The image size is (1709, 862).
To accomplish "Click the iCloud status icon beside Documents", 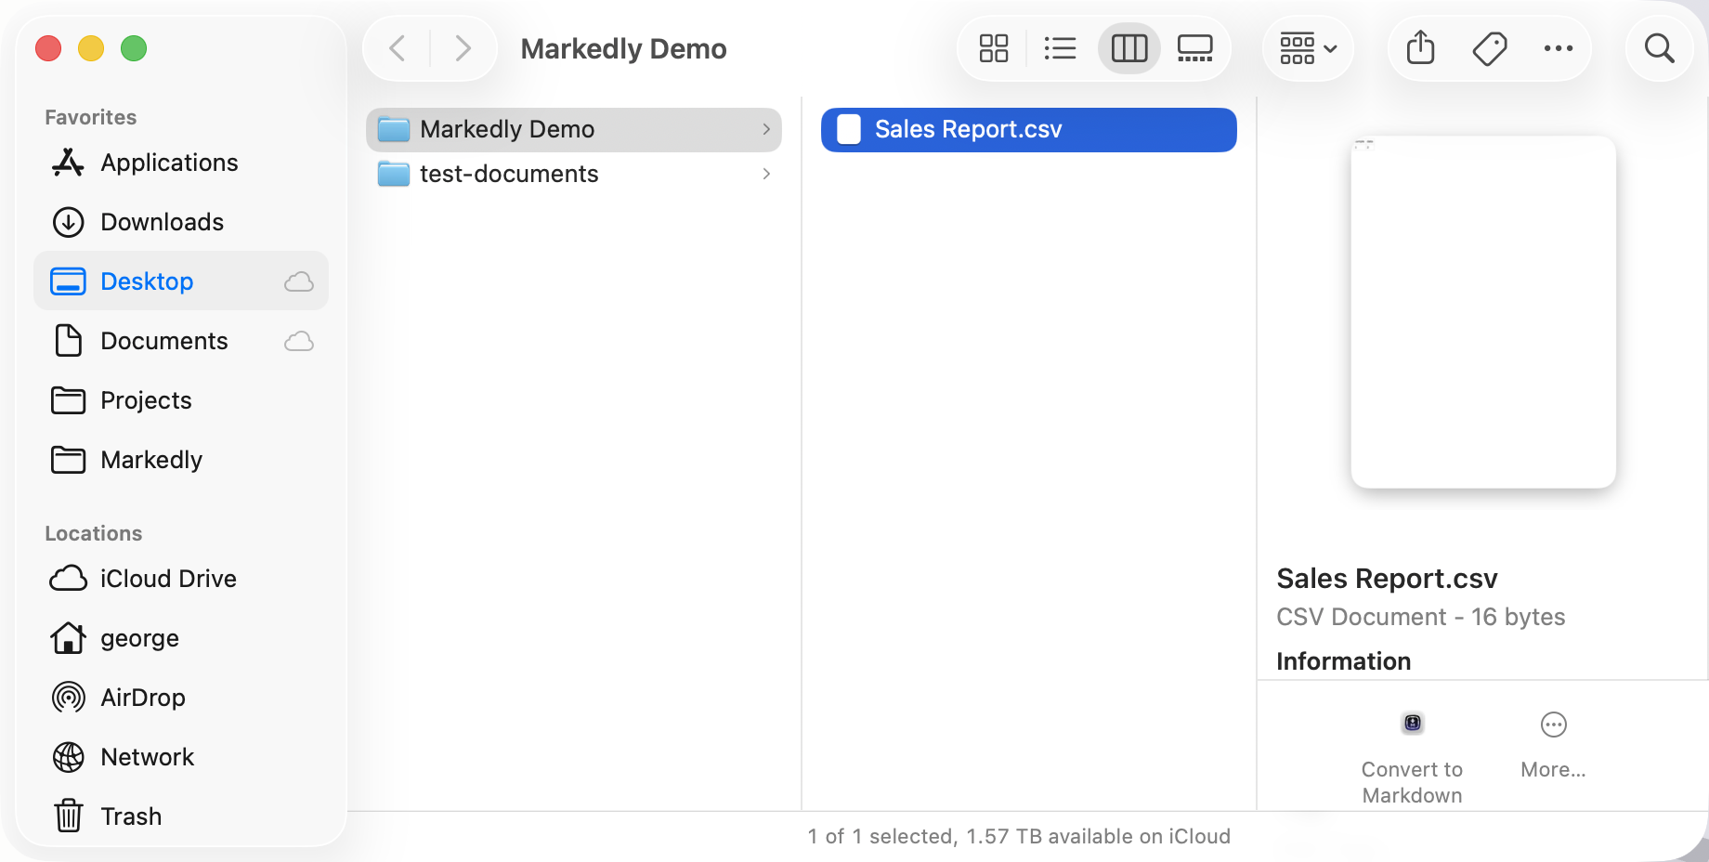I will [299, 341].
